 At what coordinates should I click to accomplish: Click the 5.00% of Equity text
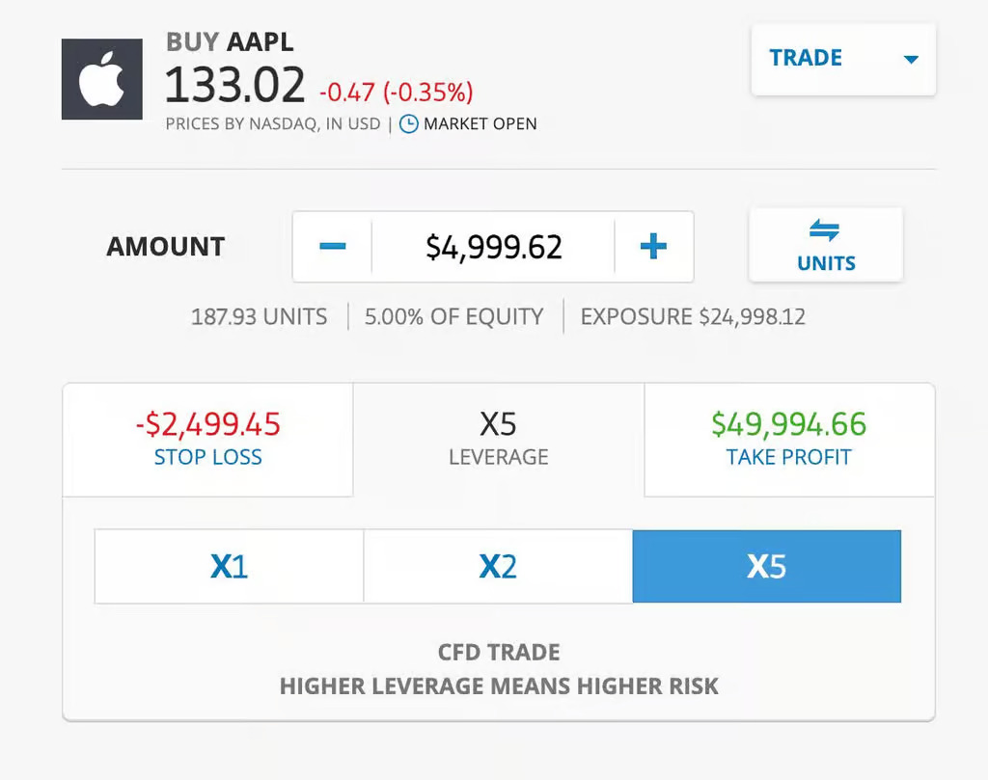point(453,316)
